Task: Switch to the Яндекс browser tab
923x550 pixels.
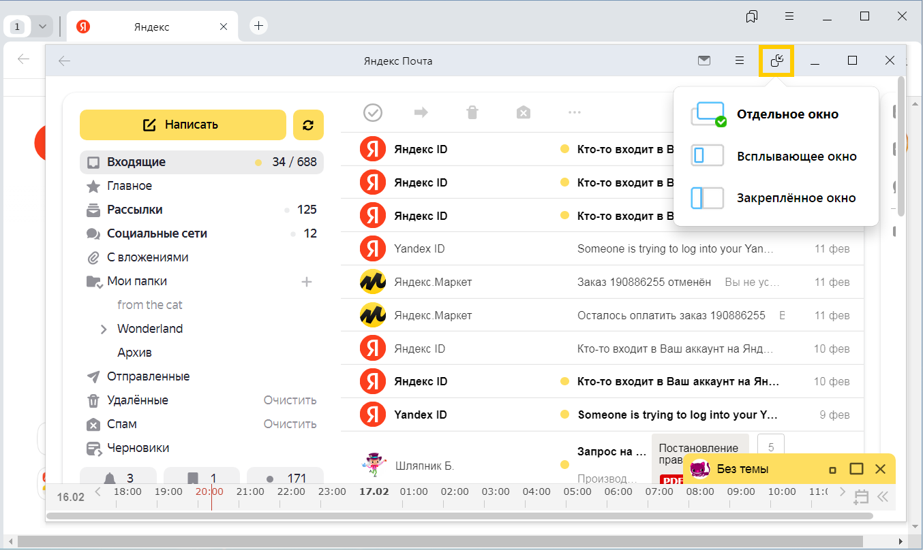Action: tap(151, 27)
